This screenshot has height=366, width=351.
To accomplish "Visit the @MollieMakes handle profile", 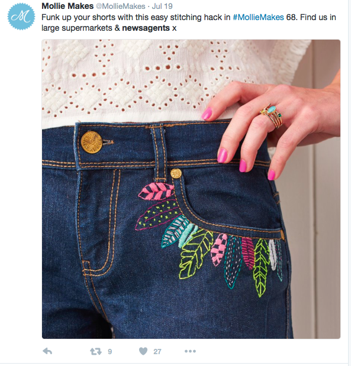I will [121, 6].
